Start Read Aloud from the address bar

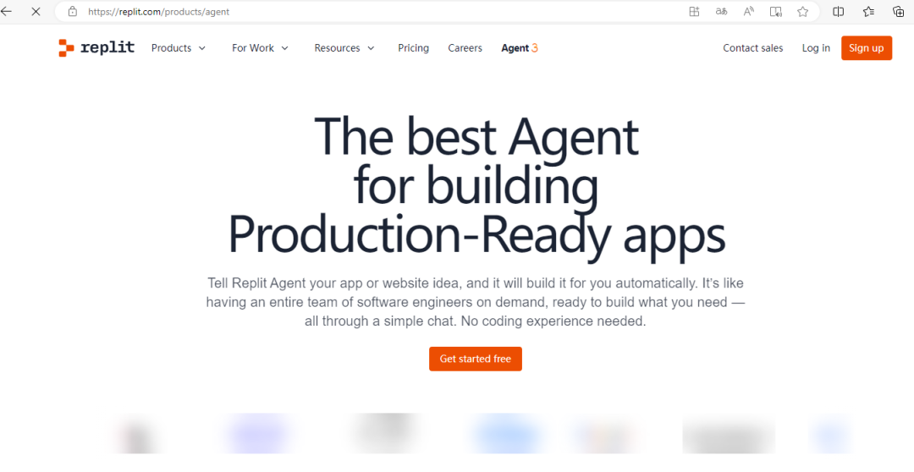point(748,12)
